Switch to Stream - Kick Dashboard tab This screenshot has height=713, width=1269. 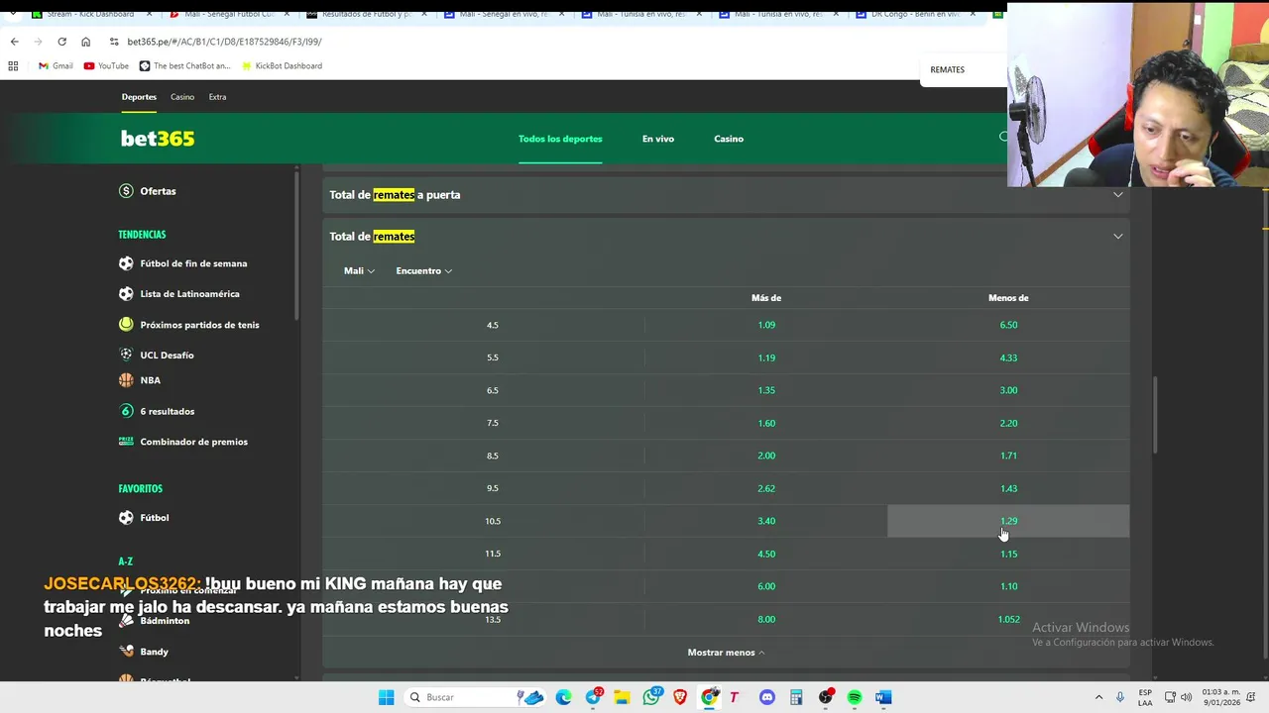[90, 14]
